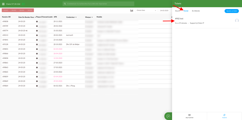Image resolution: width=242 pixels, height=120 pixels.
Task: Open the Help Center icon
Action: pos(190,115)
